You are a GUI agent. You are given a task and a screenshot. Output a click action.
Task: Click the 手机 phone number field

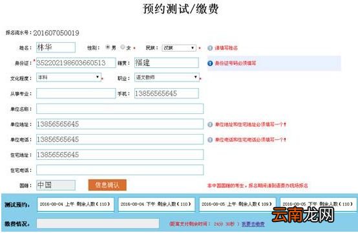coord(167,93)
